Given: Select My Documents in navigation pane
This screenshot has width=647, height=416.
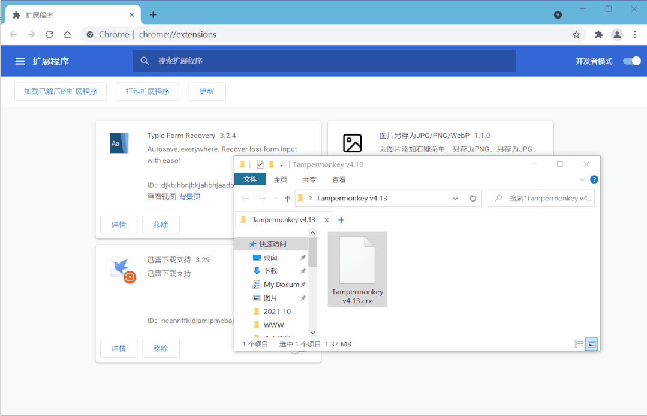Looking at the screenshot, I should (x=281, y=285).
